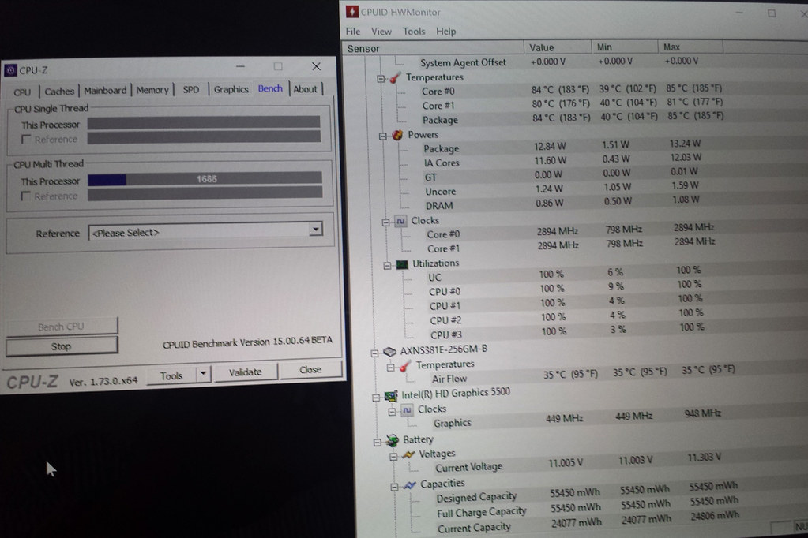The width and height of the screenshot is (808, 538).
Task: Switch to the About tab
Action: point(306,89)
